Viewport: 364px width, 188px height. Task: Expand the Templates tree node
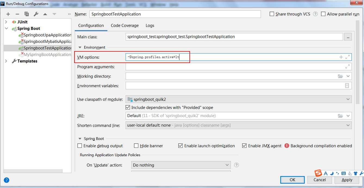pyautogui.click(x=6, y=61)
